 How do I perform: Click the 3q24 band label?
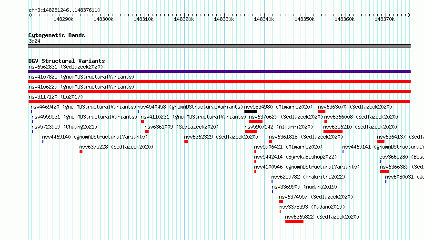click(x=34, y=41)
